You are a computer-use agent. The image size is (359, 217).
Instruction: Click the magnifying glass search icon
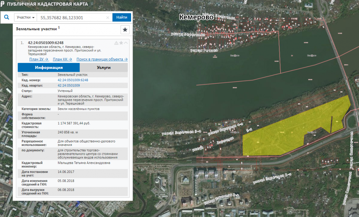(x=6, y=17)
